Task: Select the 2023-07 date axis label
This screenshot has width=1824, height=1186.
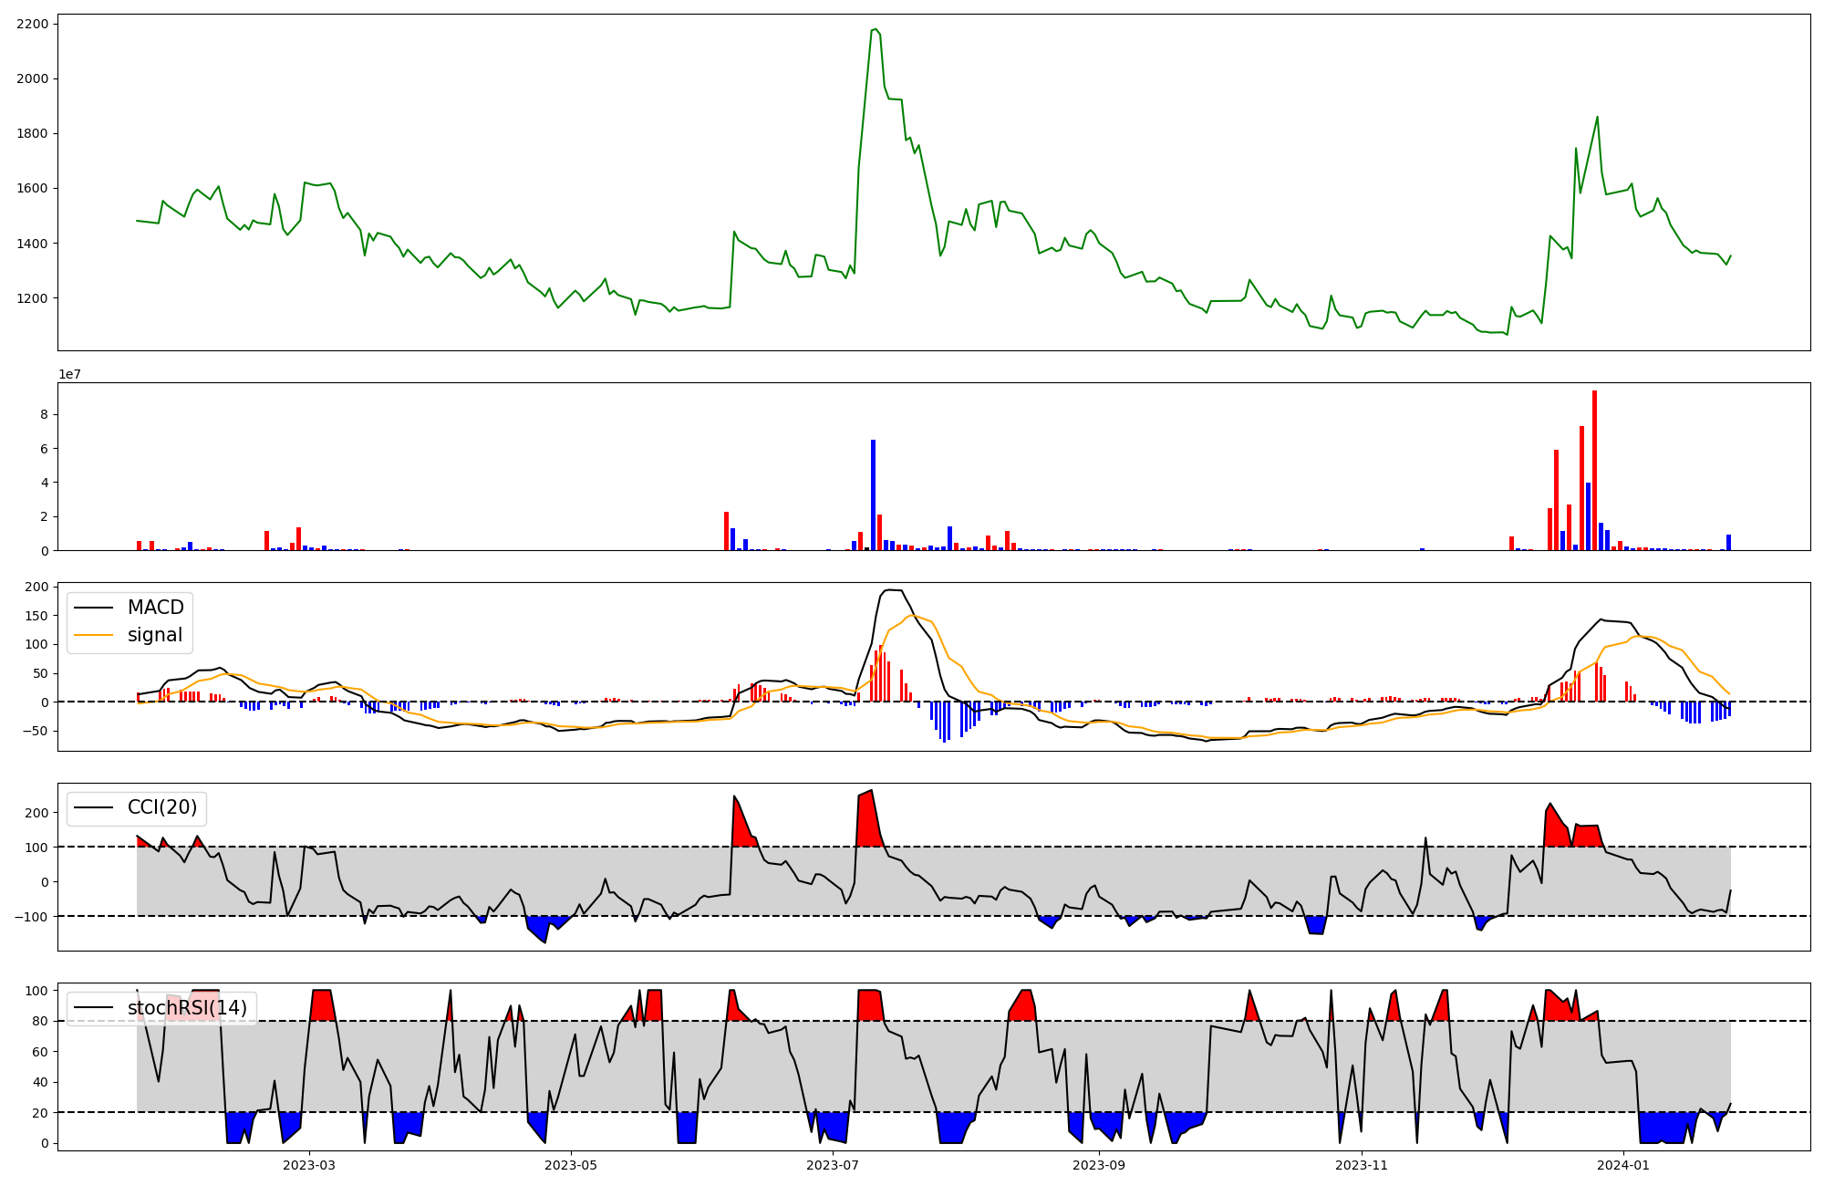Action: point(833,1165)
